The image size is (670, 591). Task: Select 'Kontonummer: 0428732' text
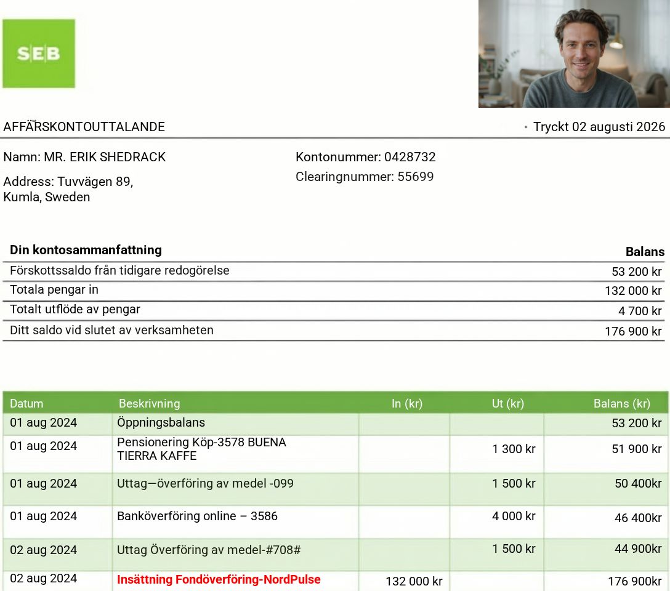tap(366, 157)
